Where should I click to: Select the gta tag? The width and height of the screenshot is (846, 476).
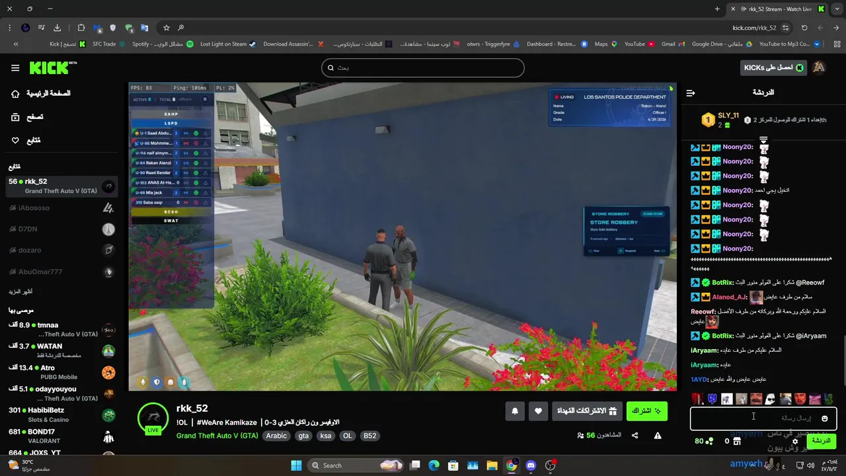click(x=303, y=436)
